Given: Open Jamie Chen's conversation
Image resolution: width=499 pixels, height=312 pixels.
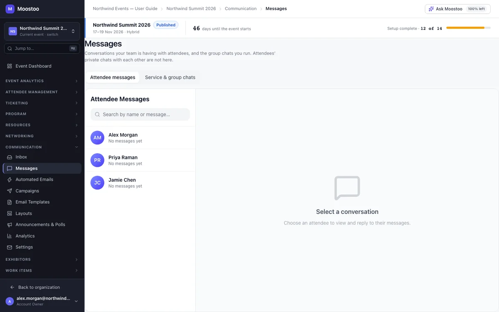Looking at the screenshot, I should tap(140, 183).
